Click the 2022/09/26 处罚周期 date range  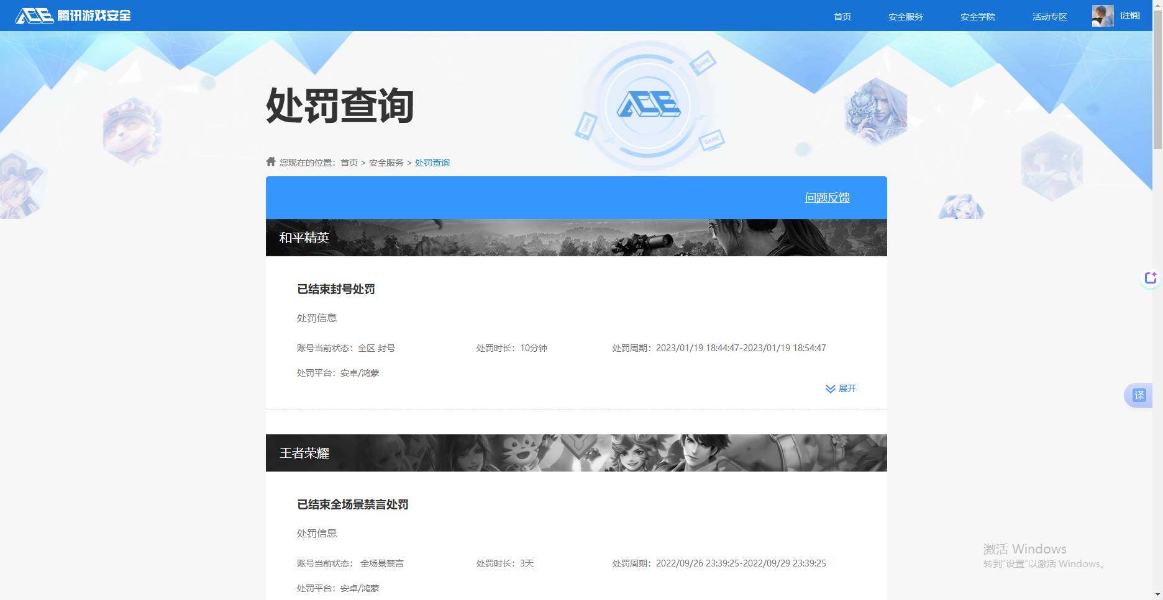719,563
